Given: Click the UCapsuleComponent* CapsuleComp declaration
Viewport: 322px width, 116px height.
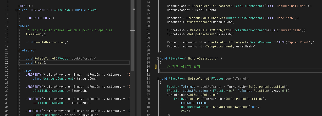Looking at the screenshot, I should (65, 79).
